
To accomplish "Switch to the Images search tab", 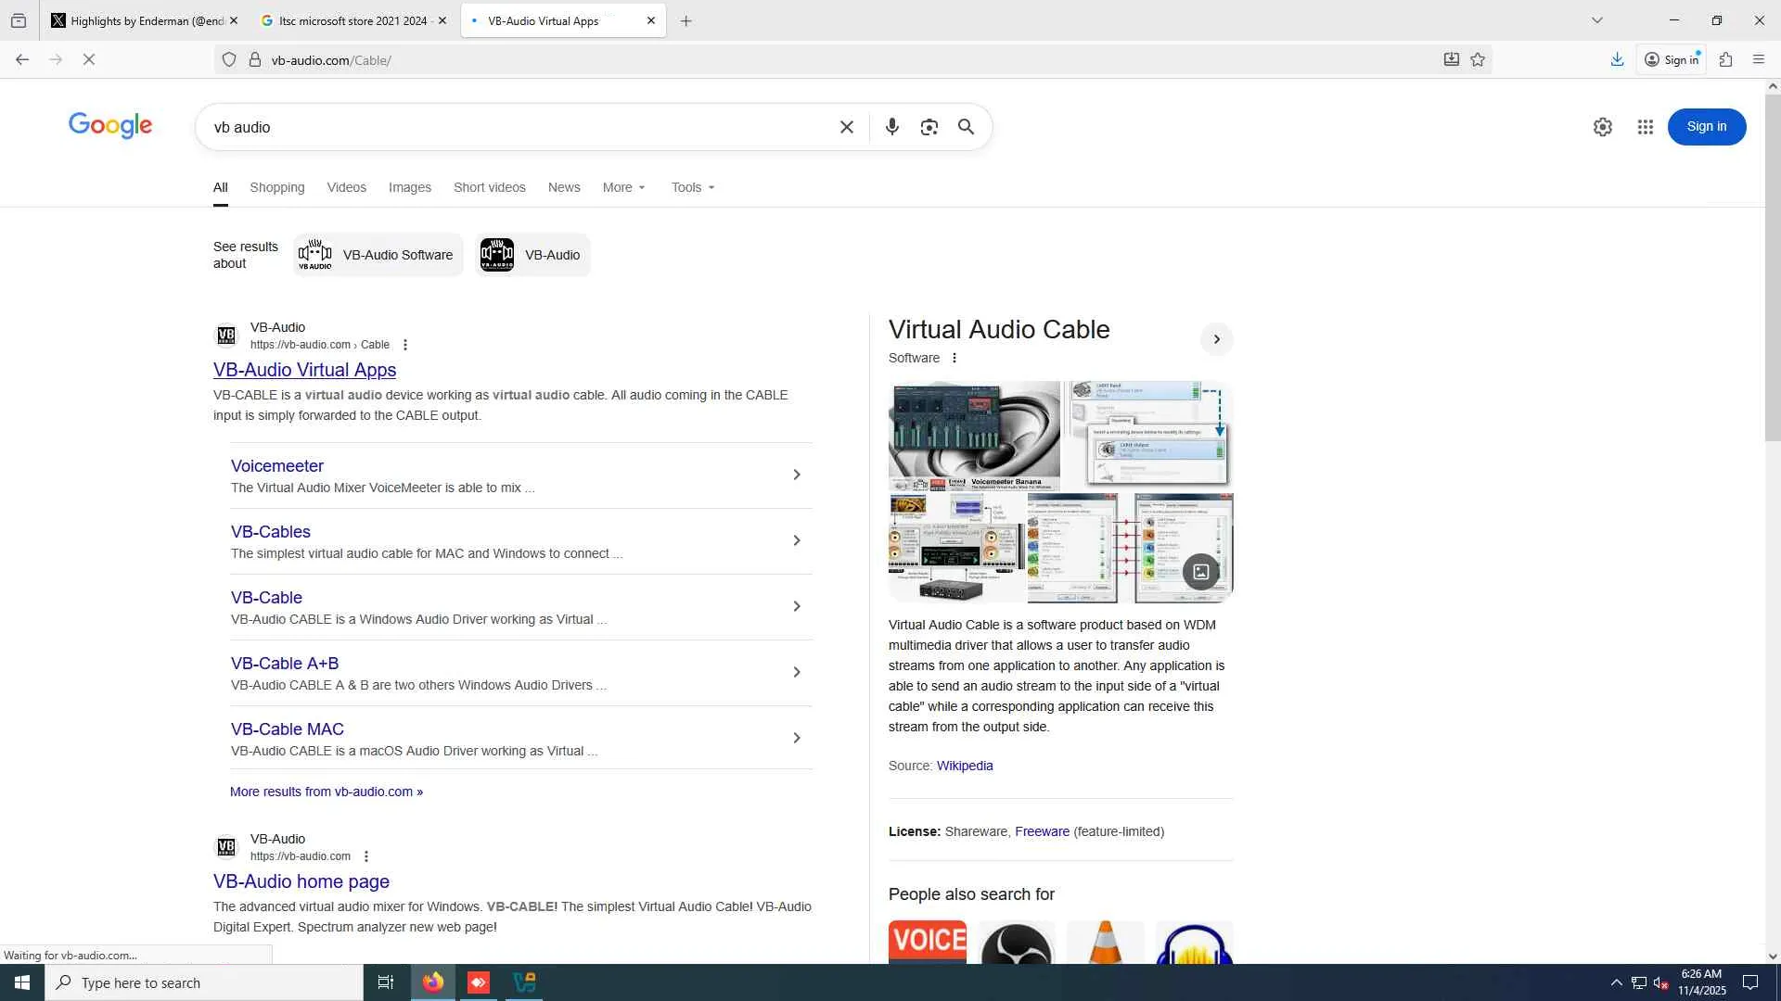I will (x=409, y=187).
